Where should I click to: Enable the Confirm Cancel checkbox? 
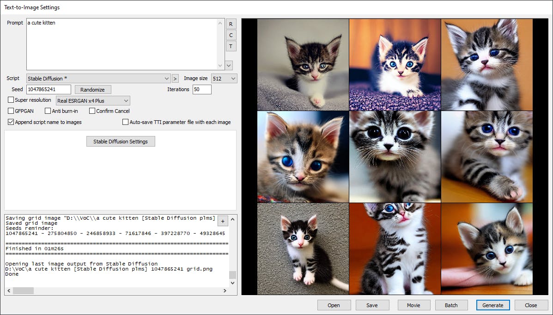[92, 111]
